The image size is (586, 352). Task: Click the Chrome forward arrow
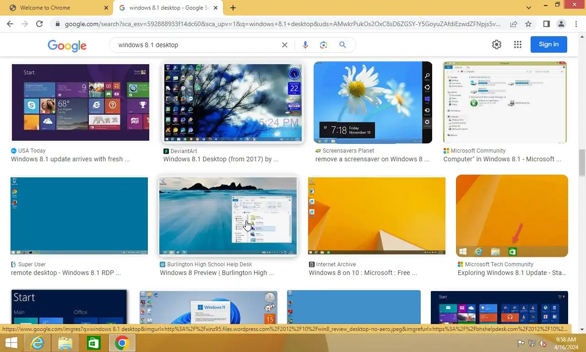pos(25,24)
